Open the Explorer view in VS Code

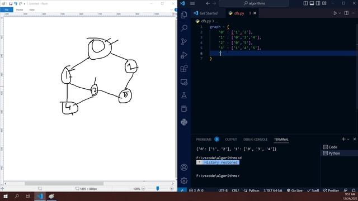[184, 15]
